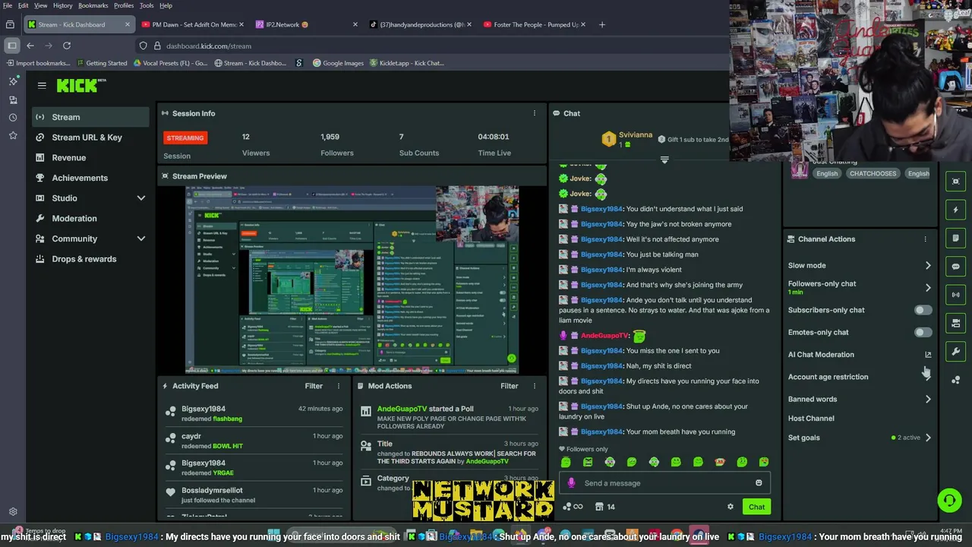Click the three-dots bubbles icon in right rail
Screen dimensions: 972x547
(956, 380)
